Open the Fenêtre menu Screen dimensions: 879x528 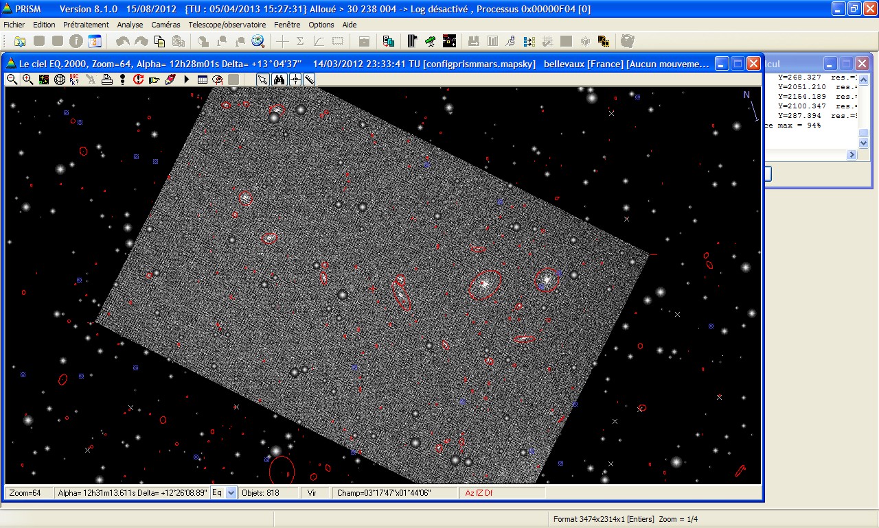[x=287, y=25]
